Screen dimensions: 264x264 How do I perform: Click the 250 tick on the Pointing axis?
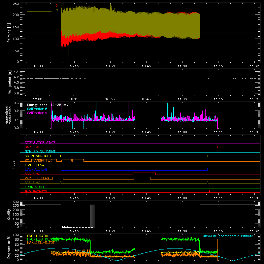16,4
